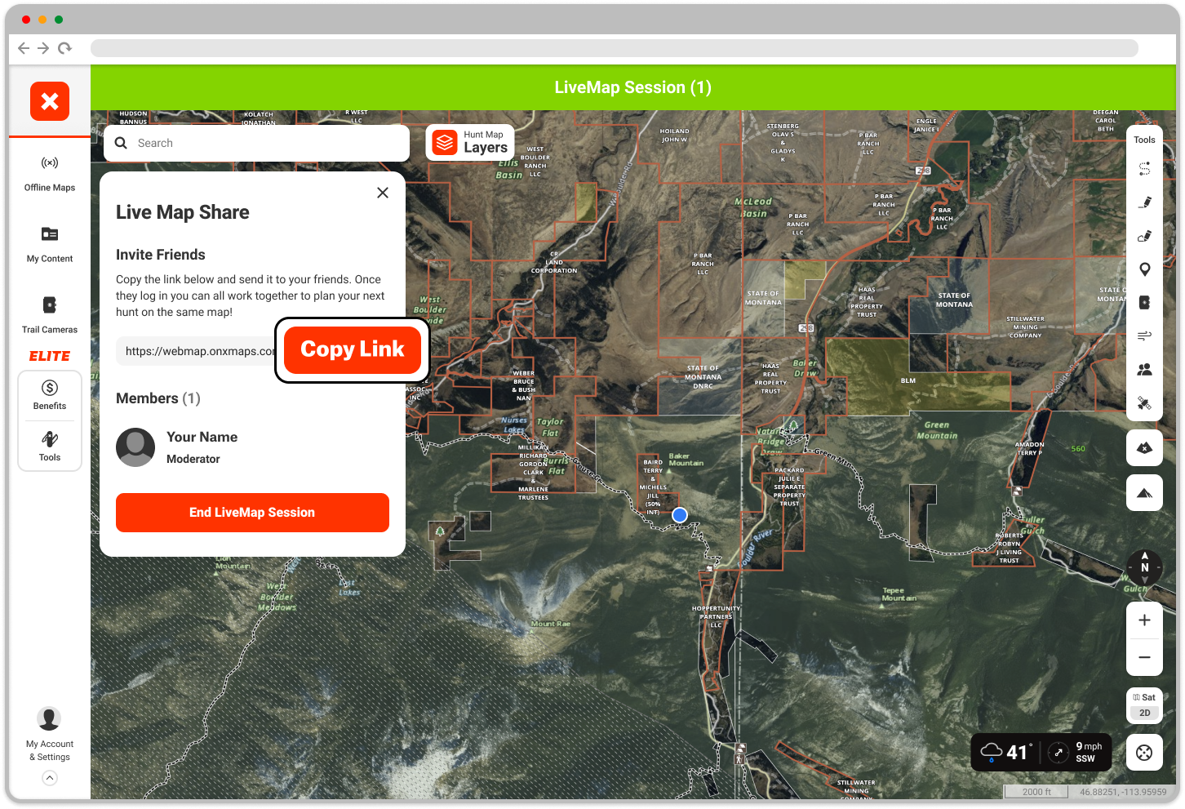Zoom out on the map
This screenshot has height=809, width=1185.
pos(1144,657)
